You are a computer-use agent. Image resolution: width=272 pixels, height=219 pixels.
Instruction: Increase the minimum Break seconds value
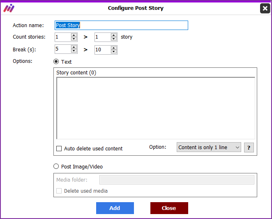click(x=74, y=47)
